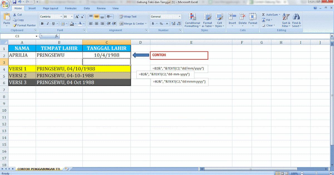This screenshot has height=175, width=334.
Task: Expand the Merge & Center dropdown arrow
Action: [146, 24]
